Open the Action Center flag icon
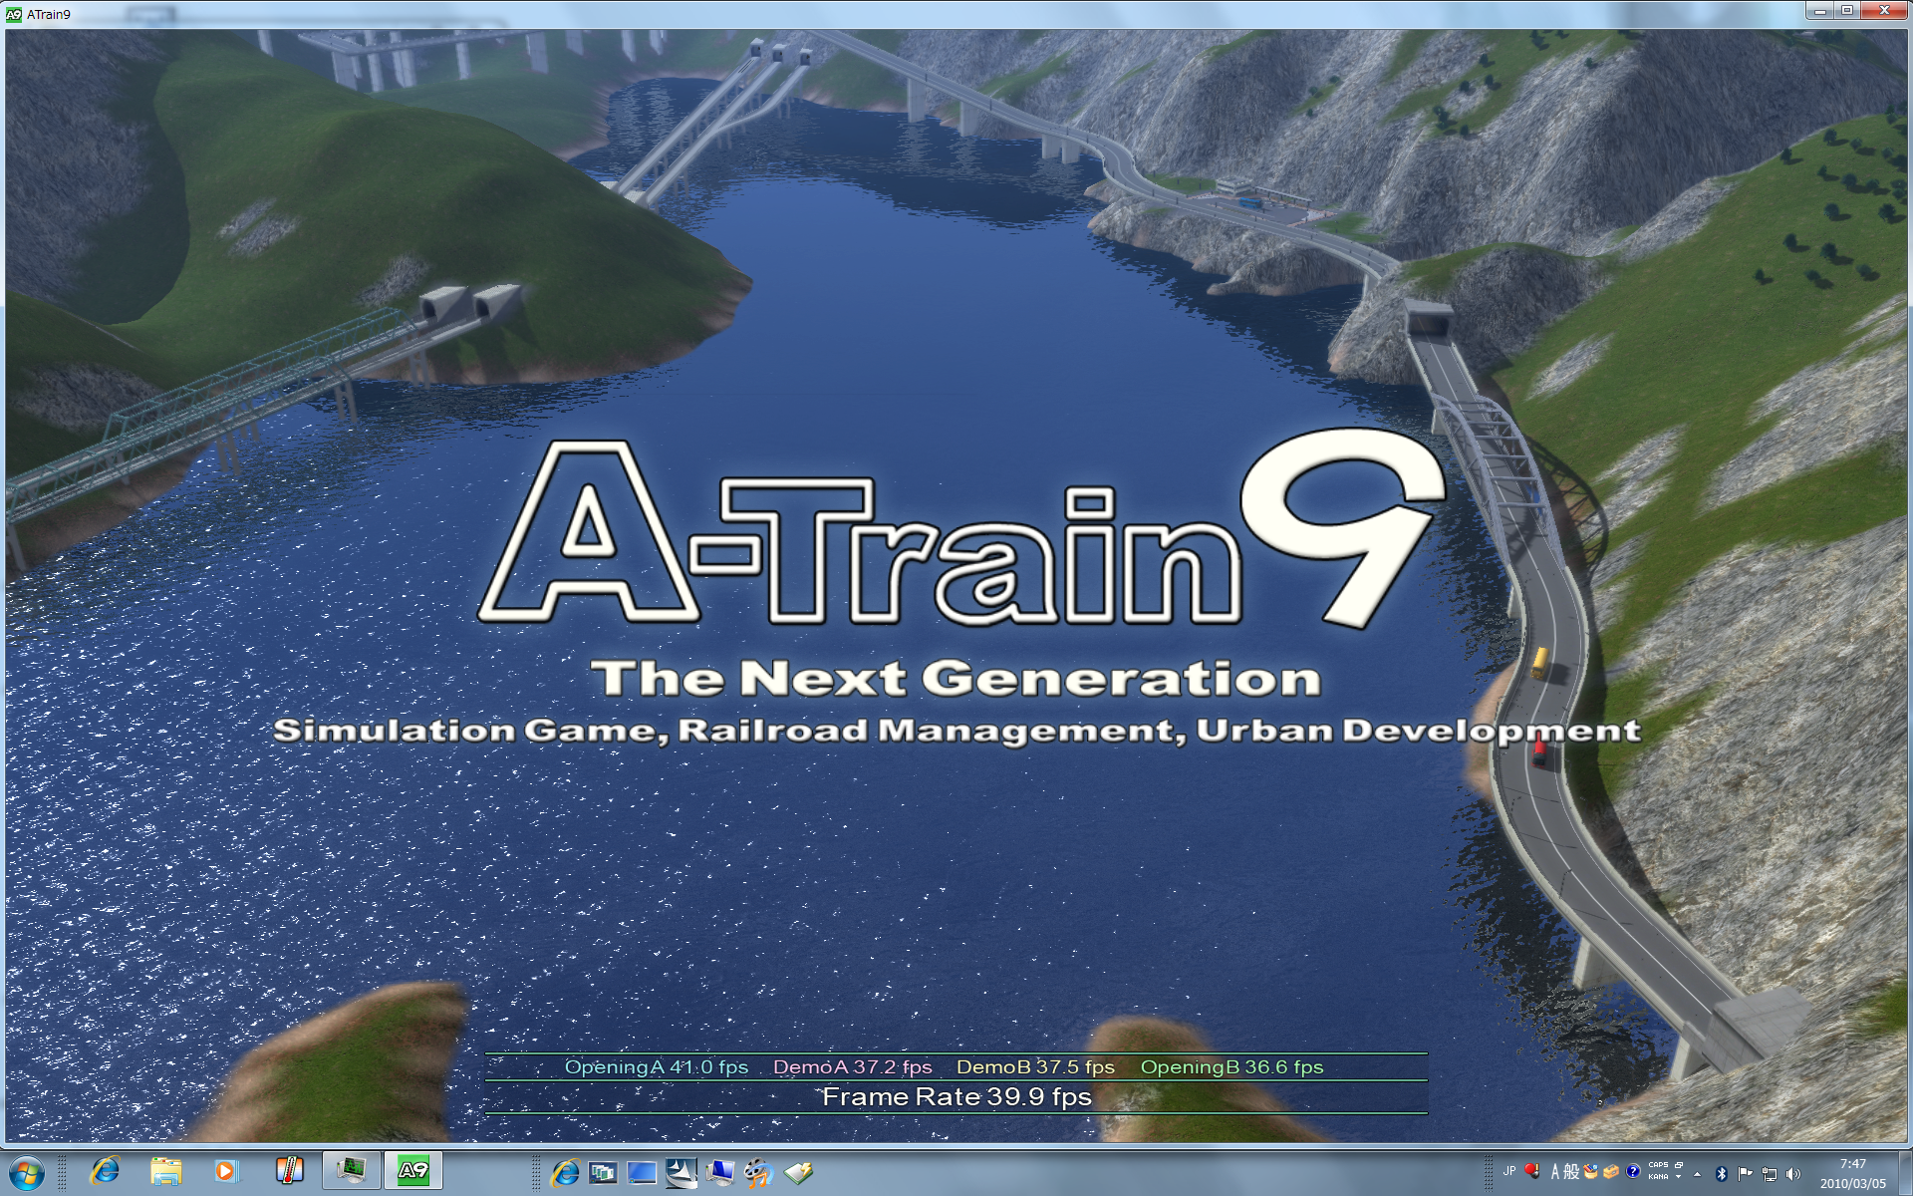Image resolution: width=1913 pixels, height=1196 pixels. [x=1745, y=1174]
